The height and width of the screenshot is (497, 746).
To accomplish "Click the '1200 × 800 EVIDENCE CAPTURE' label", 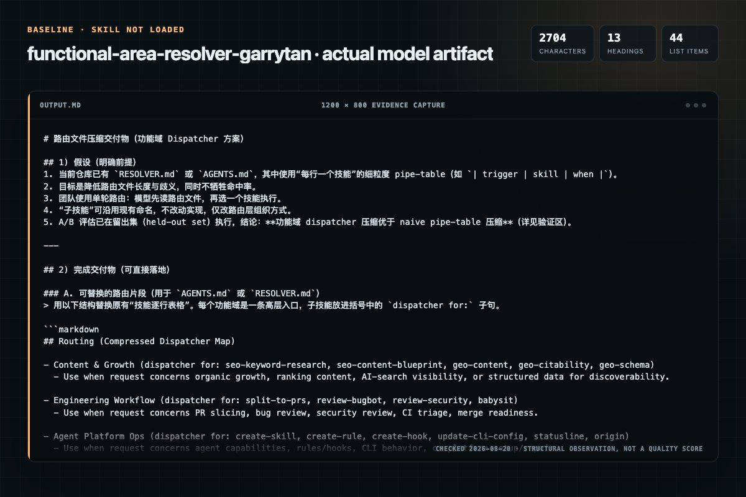I will tap(383, 105).
